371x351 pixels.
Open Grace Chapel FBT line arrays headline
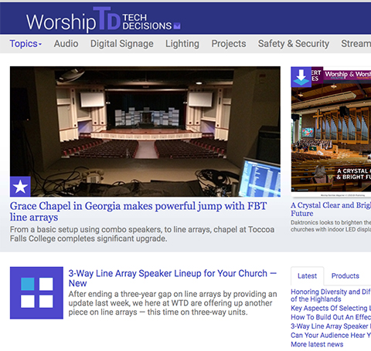point(138,211)
